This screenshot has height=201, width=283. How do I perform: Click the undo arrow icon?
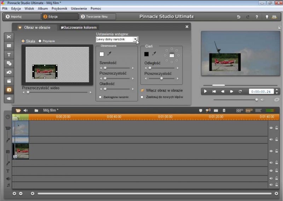tap(238, 17)
